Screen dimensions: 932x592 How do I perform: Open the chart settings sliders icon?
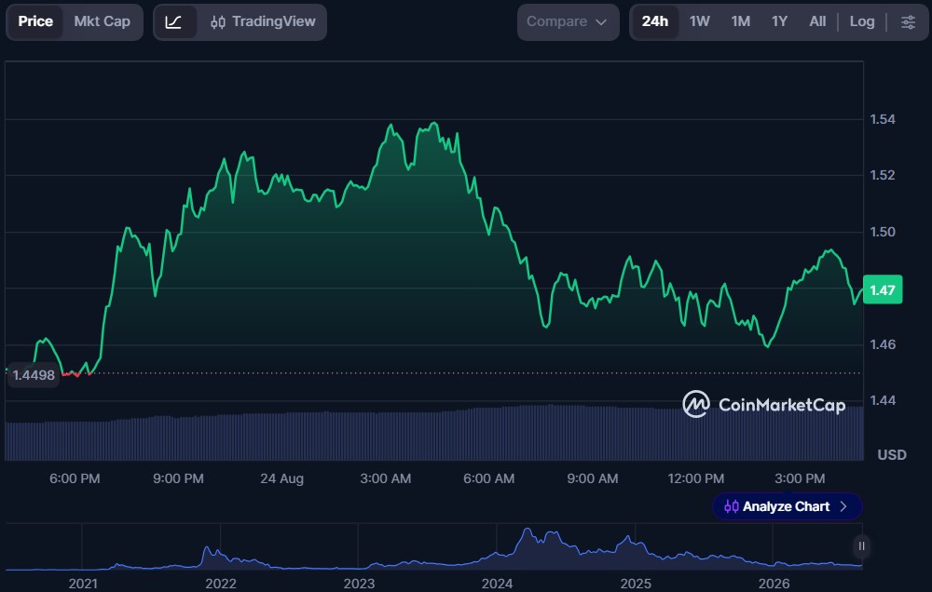pyautogui.click(x=908, y=22)
